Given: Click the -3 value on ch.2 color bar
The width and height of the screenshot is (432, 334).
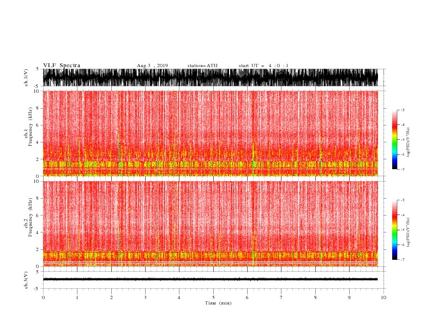Looking at the screenshot, I should click(x=402, y=200).
